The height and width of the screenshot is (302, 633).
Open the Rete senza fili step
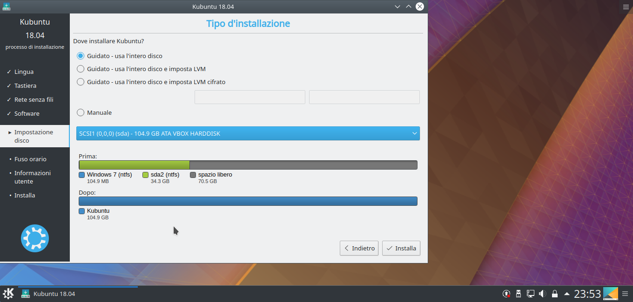35,100
